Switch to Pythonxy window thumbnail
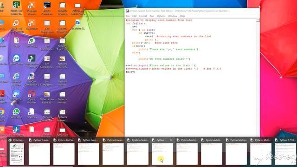 (x=17, y=152)
